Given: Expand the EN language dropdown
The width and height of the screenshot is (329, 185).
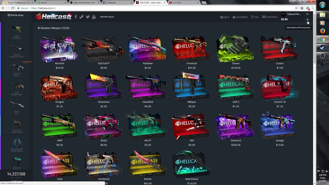Looking at the screenshot, I should (224, 17).
